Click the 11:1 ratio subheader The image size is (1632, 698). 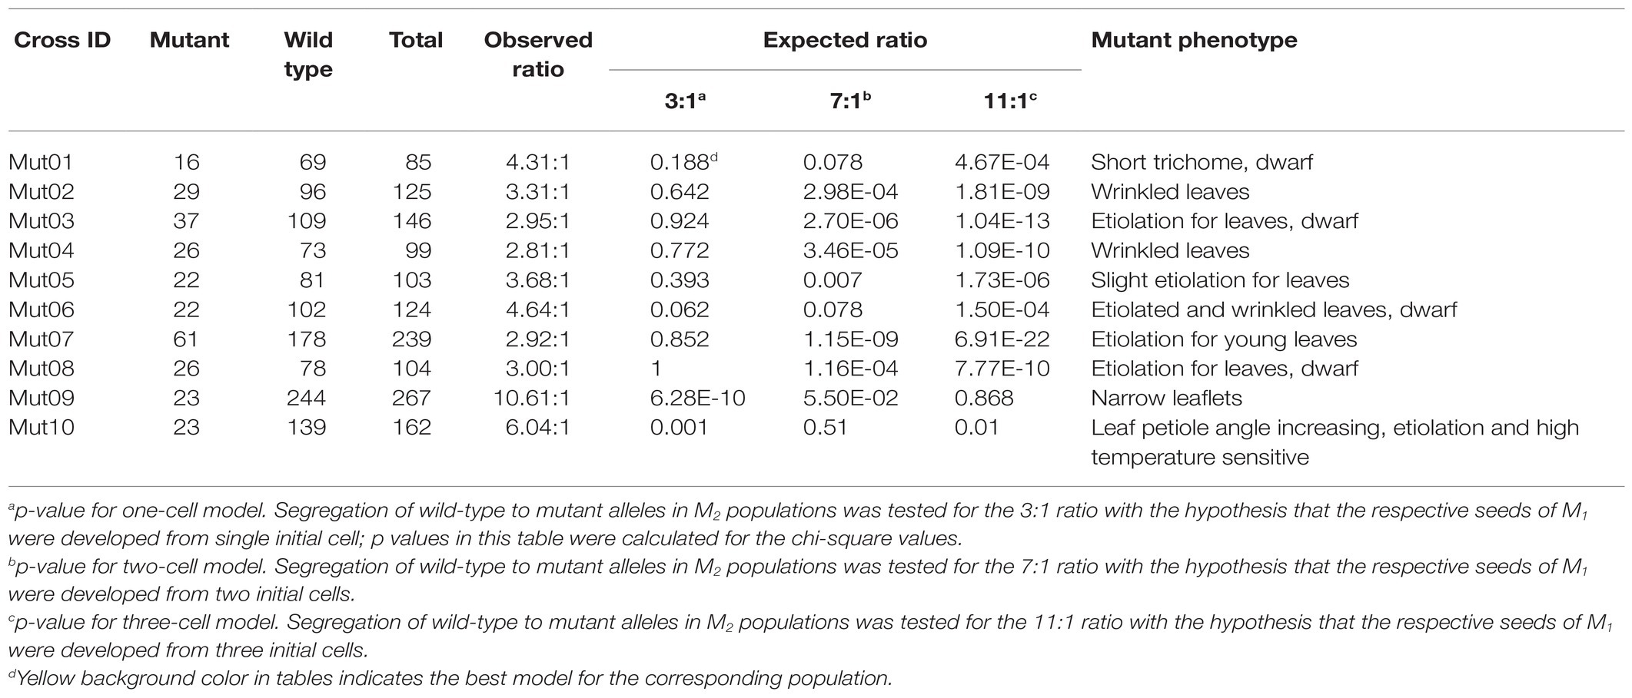[1010, 101]
